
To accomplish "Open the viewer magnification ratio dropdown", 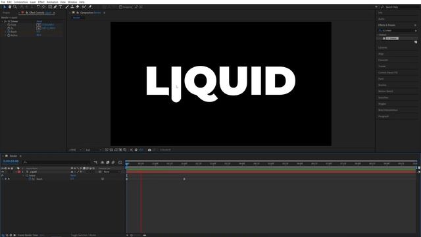I will [x=76, y=150].
